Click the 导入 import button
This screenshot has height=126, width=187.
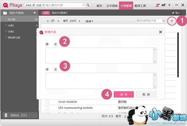[x=176, y=13]
